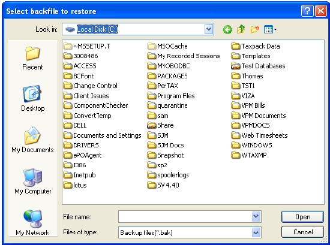Select the shared Share folder
The width and height of the screenshot is (330, 245).
click(x=161, y=125)
